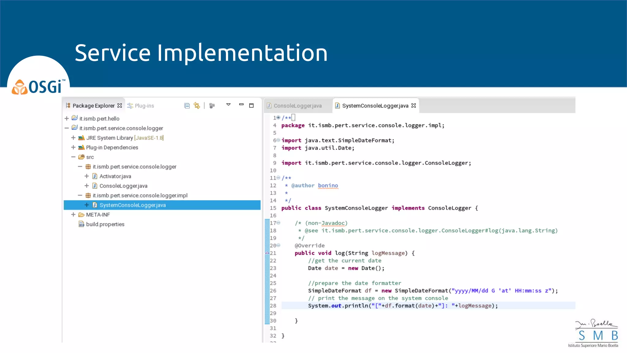Collapse the it.ismb.pert.service.console.logger package

click(x=80, y=167)
